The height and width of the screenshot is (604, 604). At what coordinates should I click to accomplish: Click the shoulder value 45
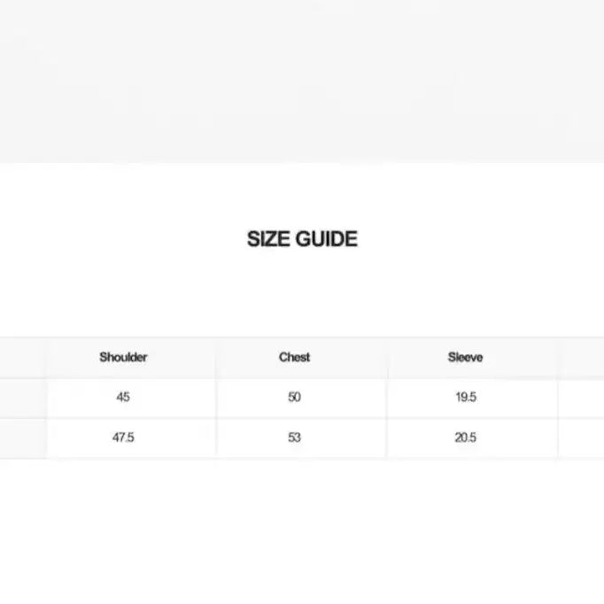click(123, 397)
